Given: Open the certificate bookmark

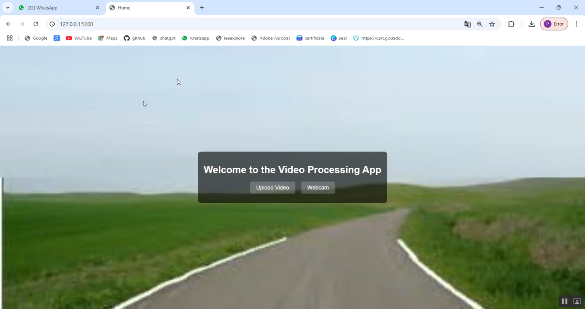Looking at the screenshot, I should coord(310,38).
